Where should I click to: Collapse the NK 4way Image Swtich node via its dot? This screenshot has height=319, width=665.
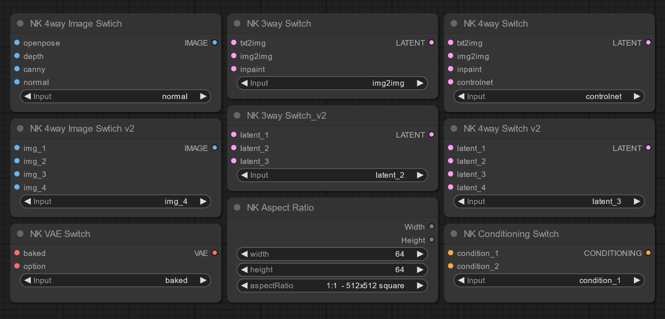[20, 23]
